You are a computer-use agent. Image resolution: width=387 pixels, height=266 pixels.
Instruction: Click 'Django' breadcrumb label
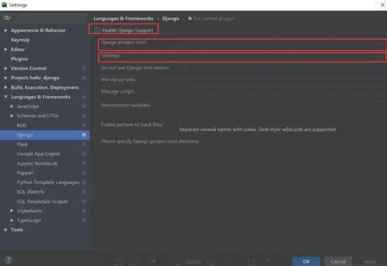tap(171, 19)
